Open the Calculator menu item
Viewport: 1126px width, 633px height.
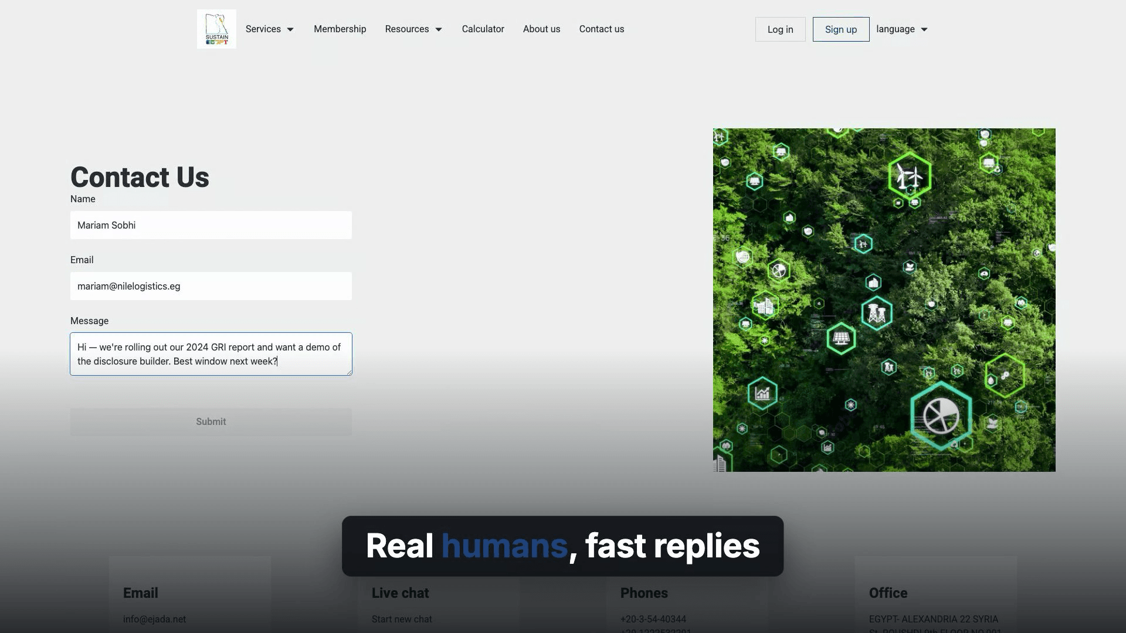pos(483,29)
